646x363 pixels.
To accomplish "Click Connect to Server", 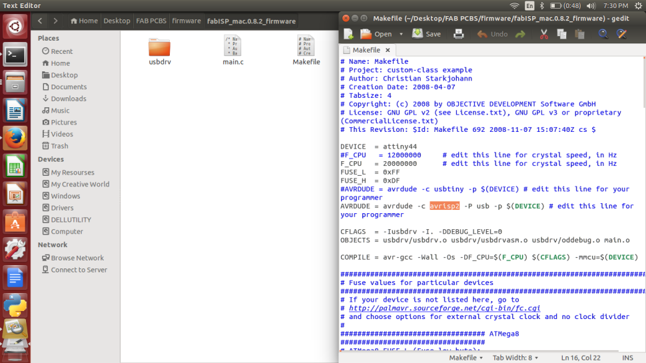I will pyautogui.click(x=74, y=270).
